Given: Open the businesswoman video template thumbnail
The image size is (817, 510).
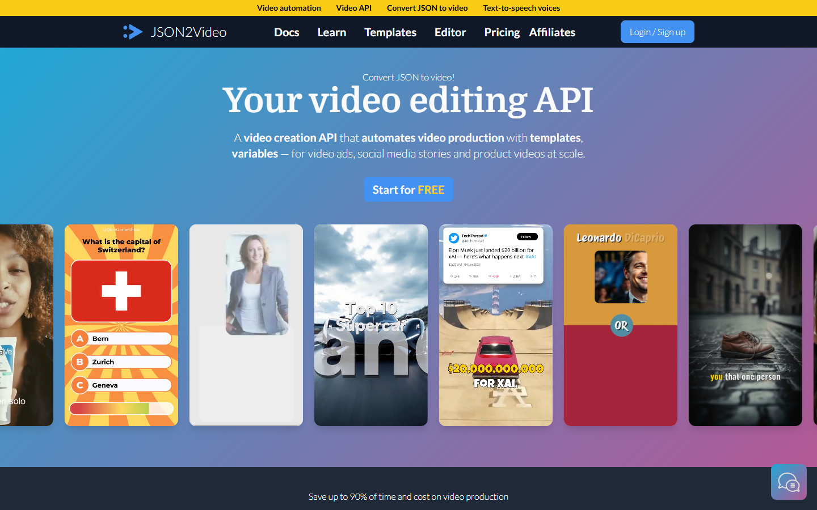Looking at the screenshot, I should (x=246, y=325).
